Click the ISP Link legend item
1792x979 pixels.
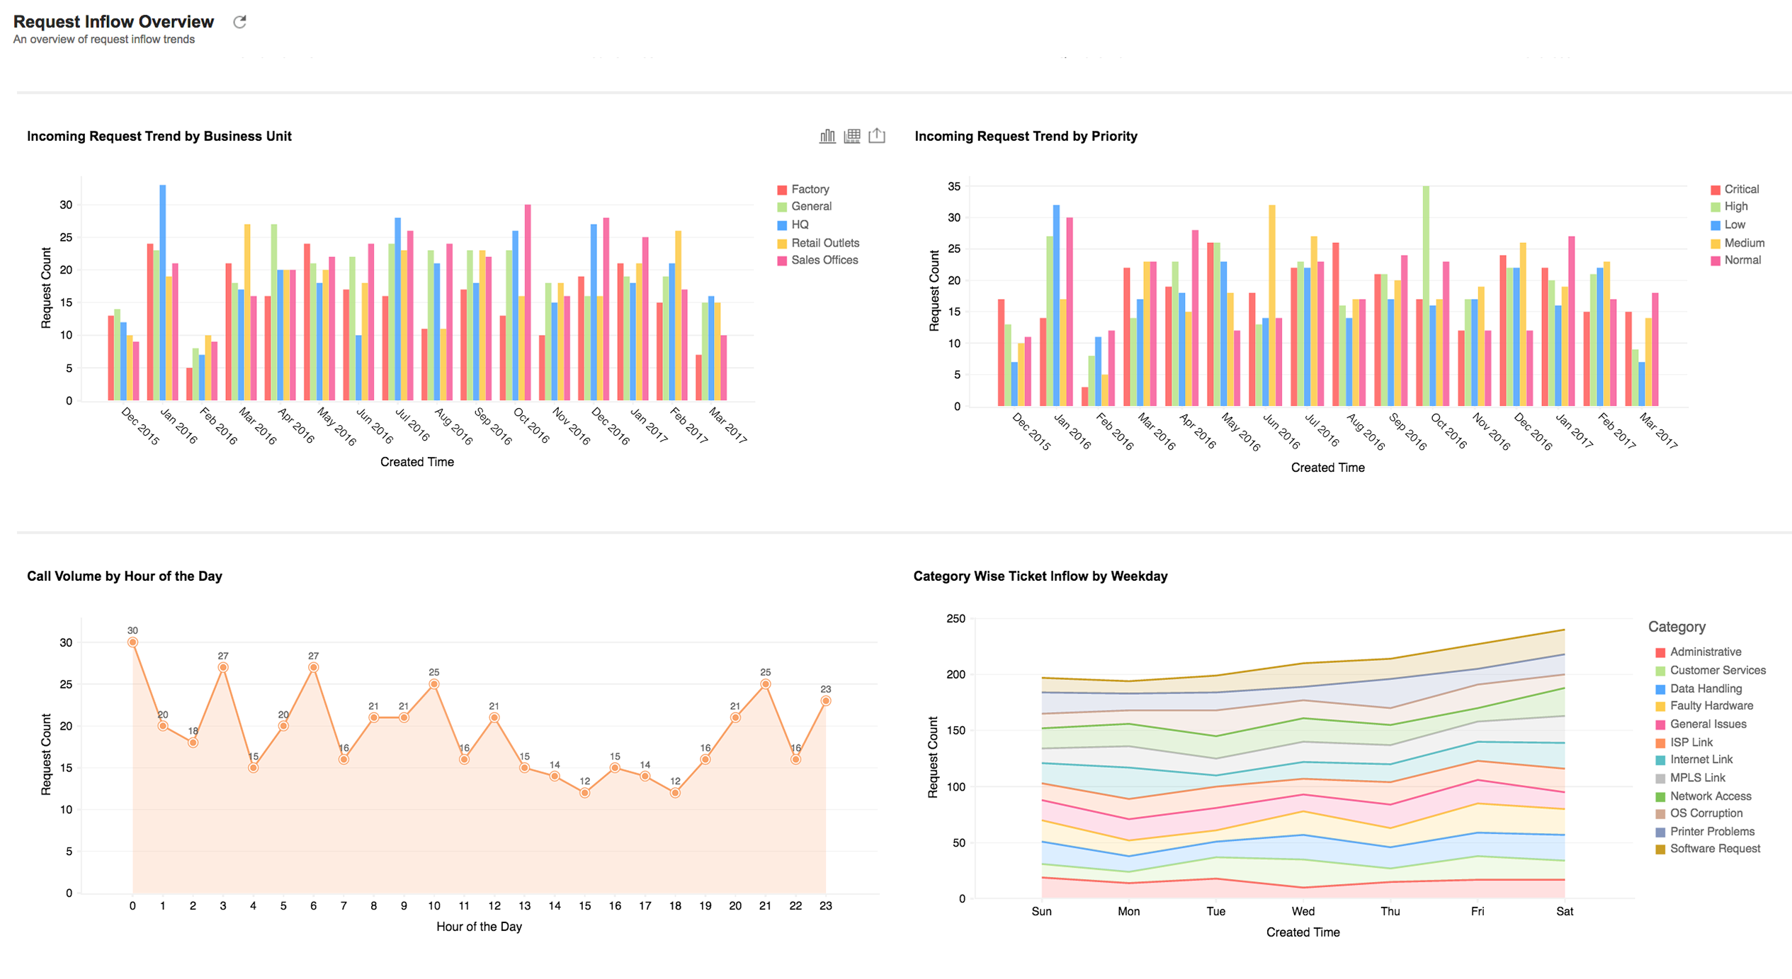point(1691,742)
